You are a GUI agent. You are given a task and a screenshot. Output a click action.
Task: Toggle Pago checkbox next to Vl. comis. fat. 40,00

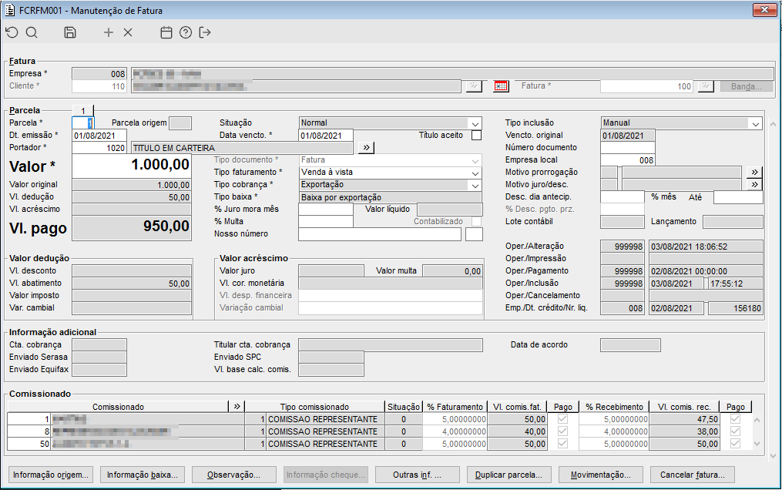[x=562, y=431]
